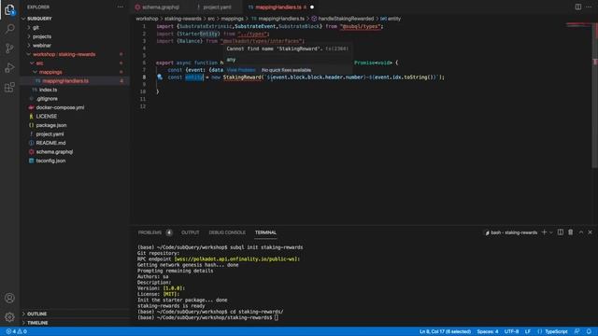Click the editor vertical scrollbar
The height and width of the screenshot is (336, 598).
coord(595,95)
